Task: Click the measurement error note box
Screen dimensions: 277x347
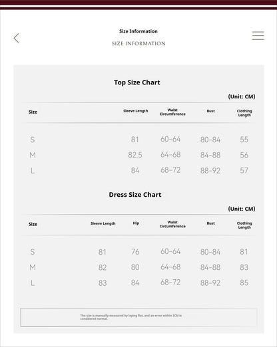Action: (x=138, y=317)
